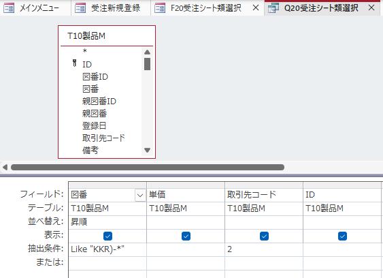Open the 図番 field dropdown arrow

tap(140, 196)
